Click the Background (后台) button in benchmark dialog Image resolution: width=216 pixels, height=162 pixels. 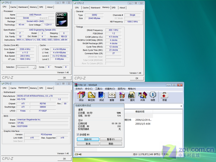(x=88, y=139)
